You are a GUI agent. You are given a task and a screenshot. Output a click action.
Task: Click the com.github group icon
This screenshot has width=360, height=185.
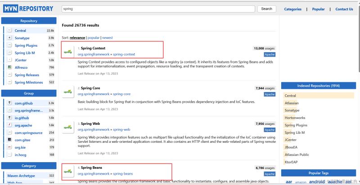[9, 103]
